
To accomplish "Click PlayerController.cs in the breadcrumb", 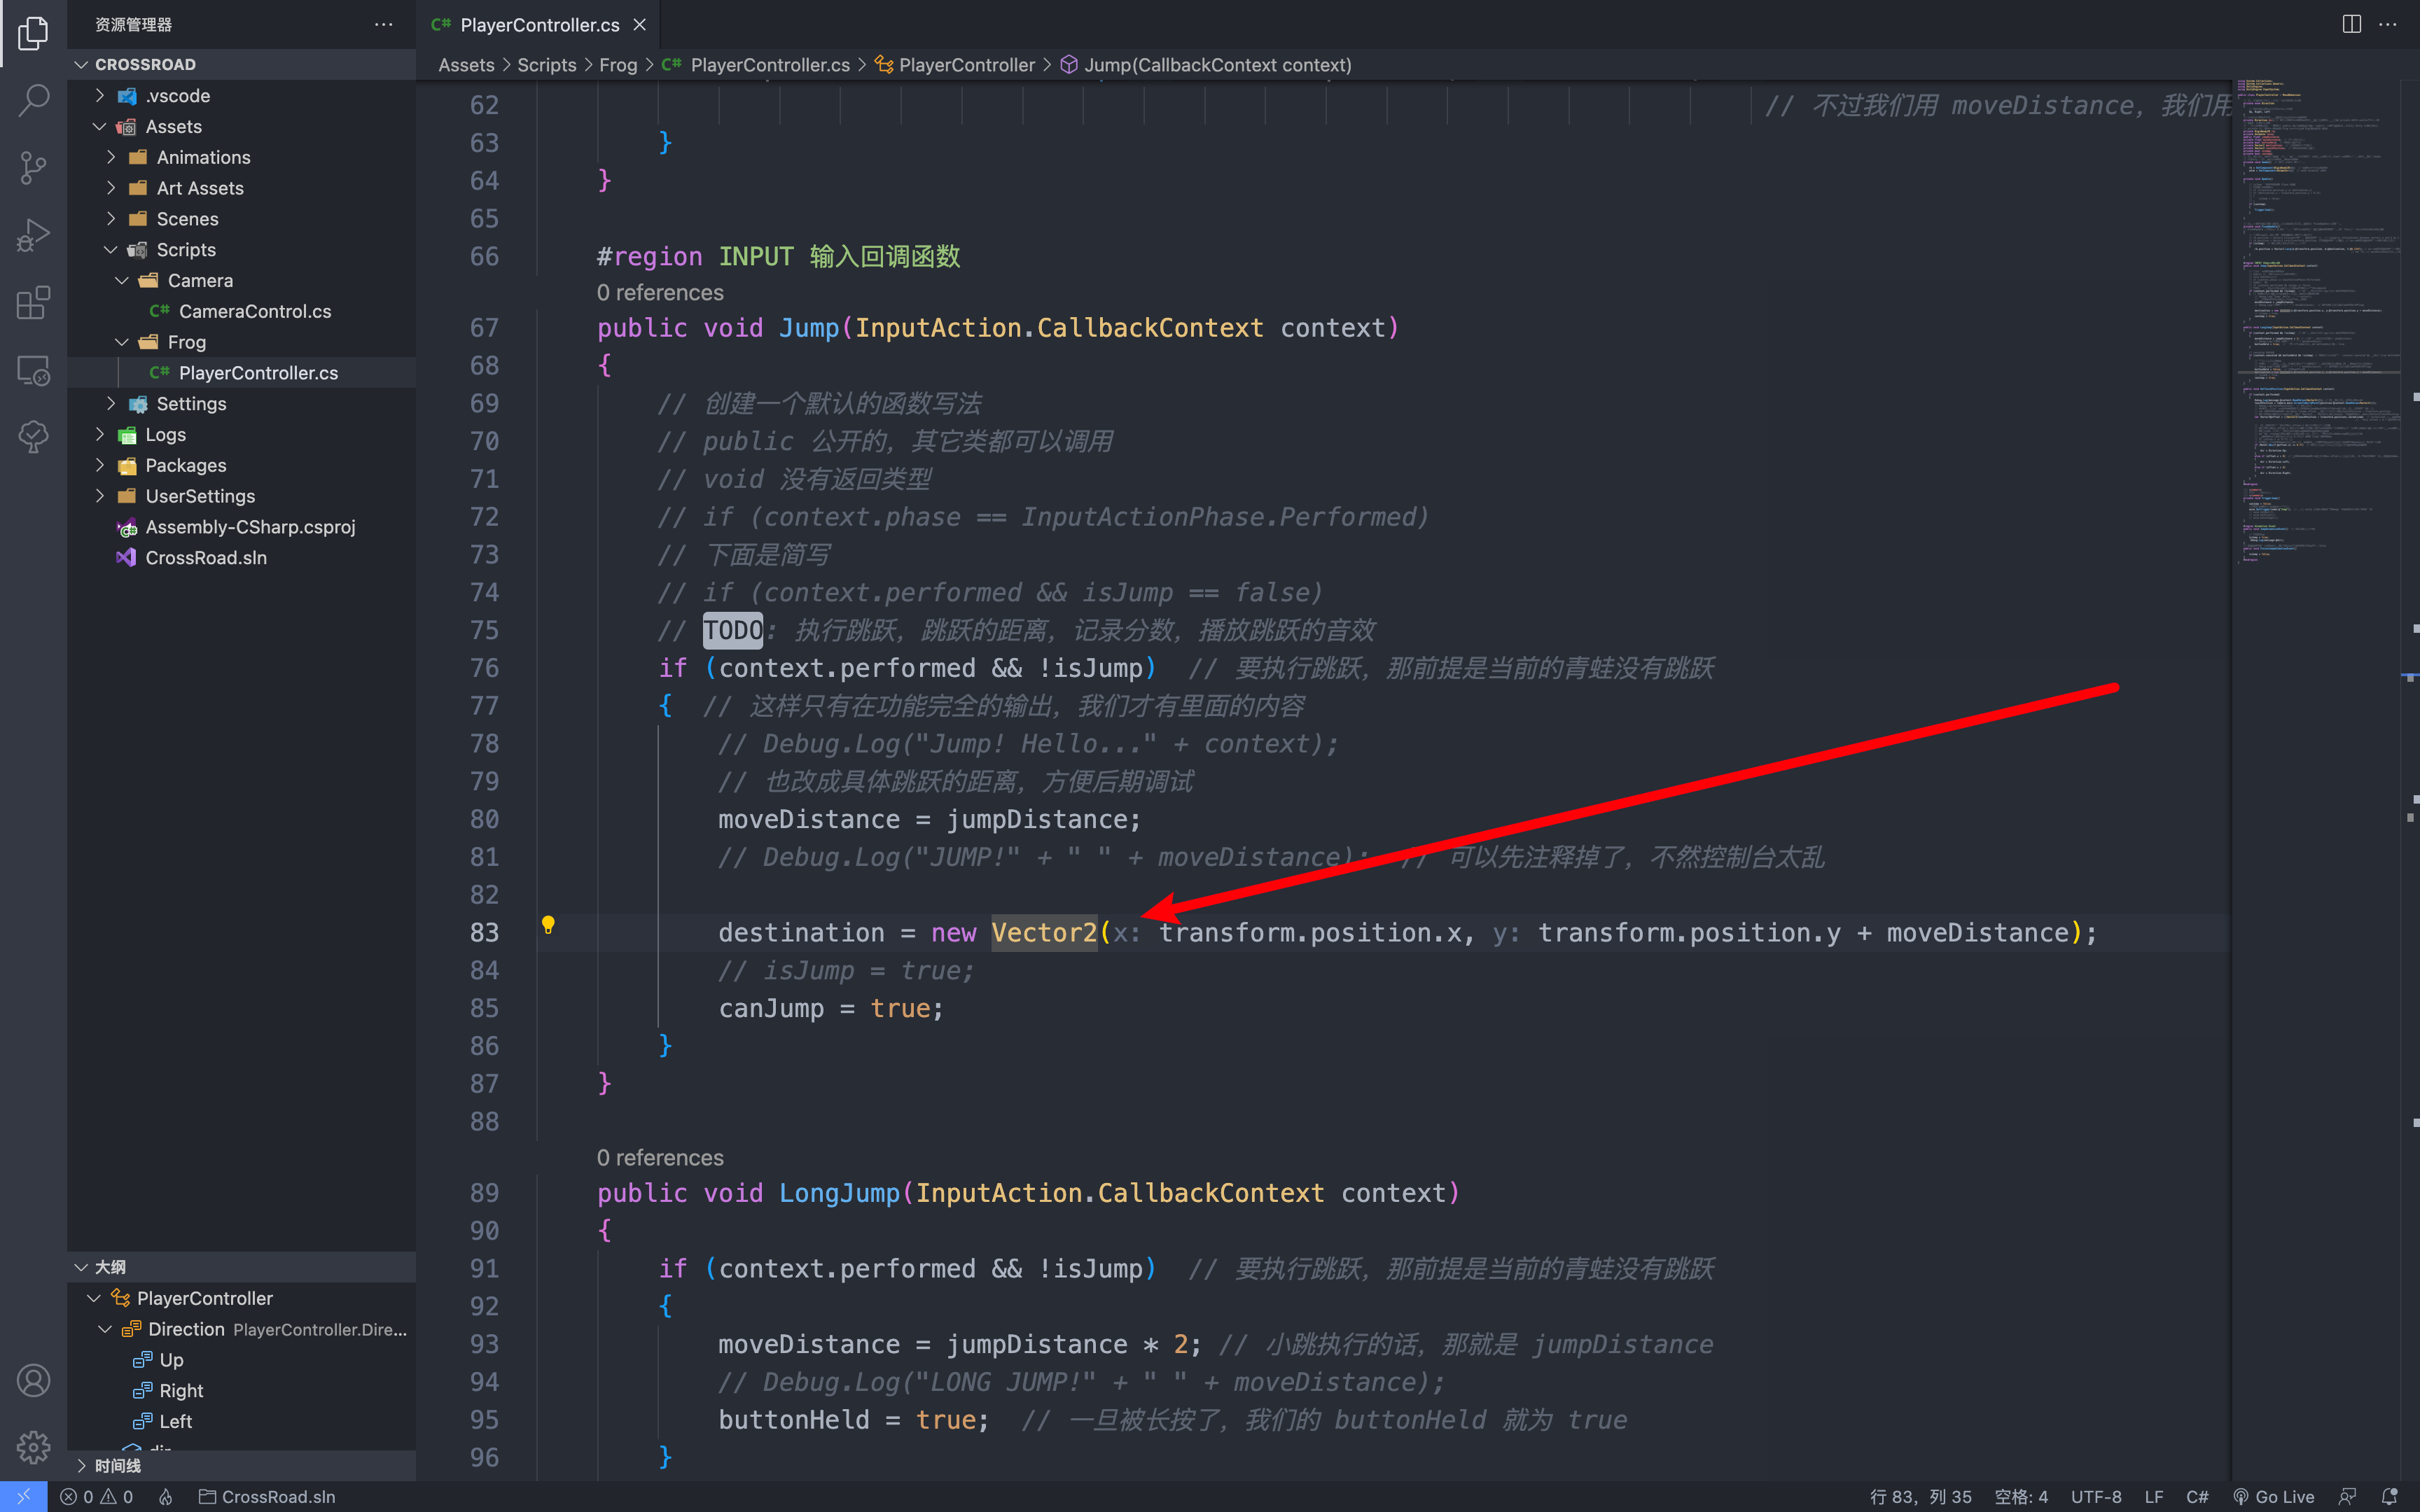I will click(756, 65).
